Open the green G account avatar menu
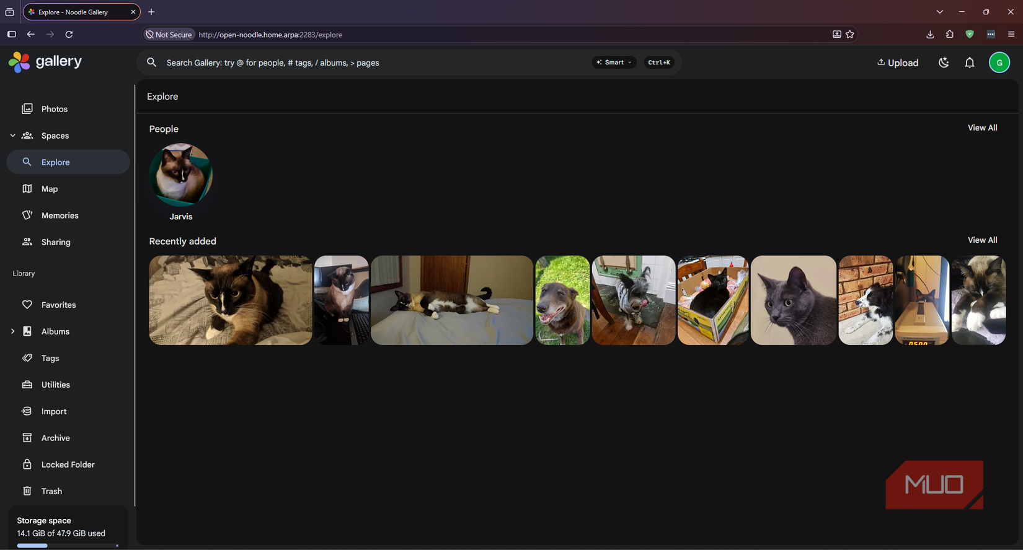 pyautogui.click(x=999, y=63)
